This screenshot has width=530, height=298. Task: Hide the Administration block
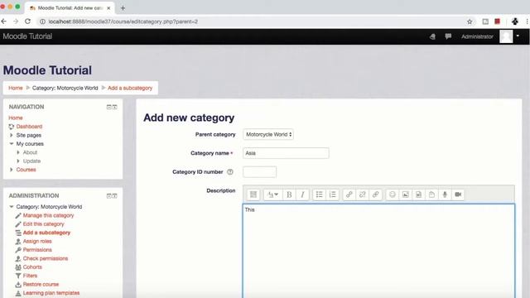[x=108, y=196]
